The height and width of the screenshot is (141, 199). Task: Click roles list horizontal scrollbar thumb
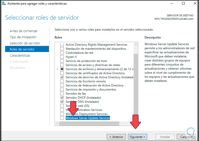tap(89, 124)
